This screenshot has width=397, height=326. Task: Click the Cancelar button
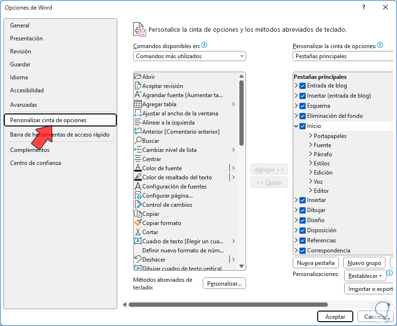coord(375,317)
